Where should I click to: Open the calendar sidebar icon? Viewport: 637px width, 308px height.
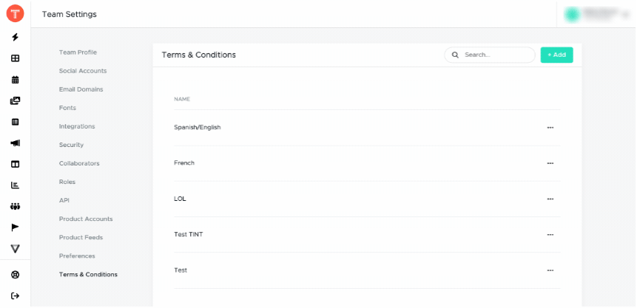point(15,80)
